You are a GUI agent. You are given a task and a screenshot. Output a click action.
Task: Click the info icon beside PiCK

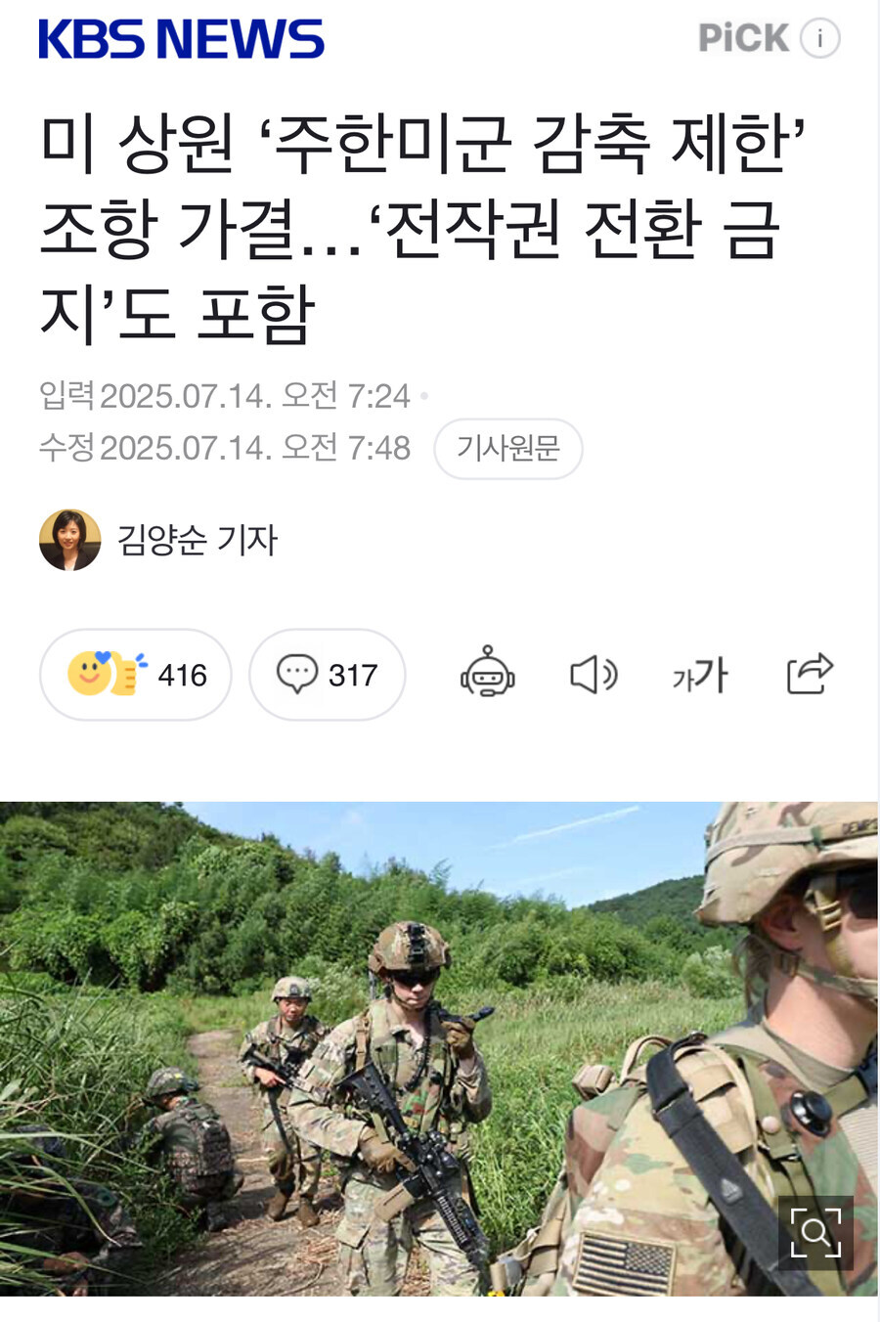(x=819, y=38)
